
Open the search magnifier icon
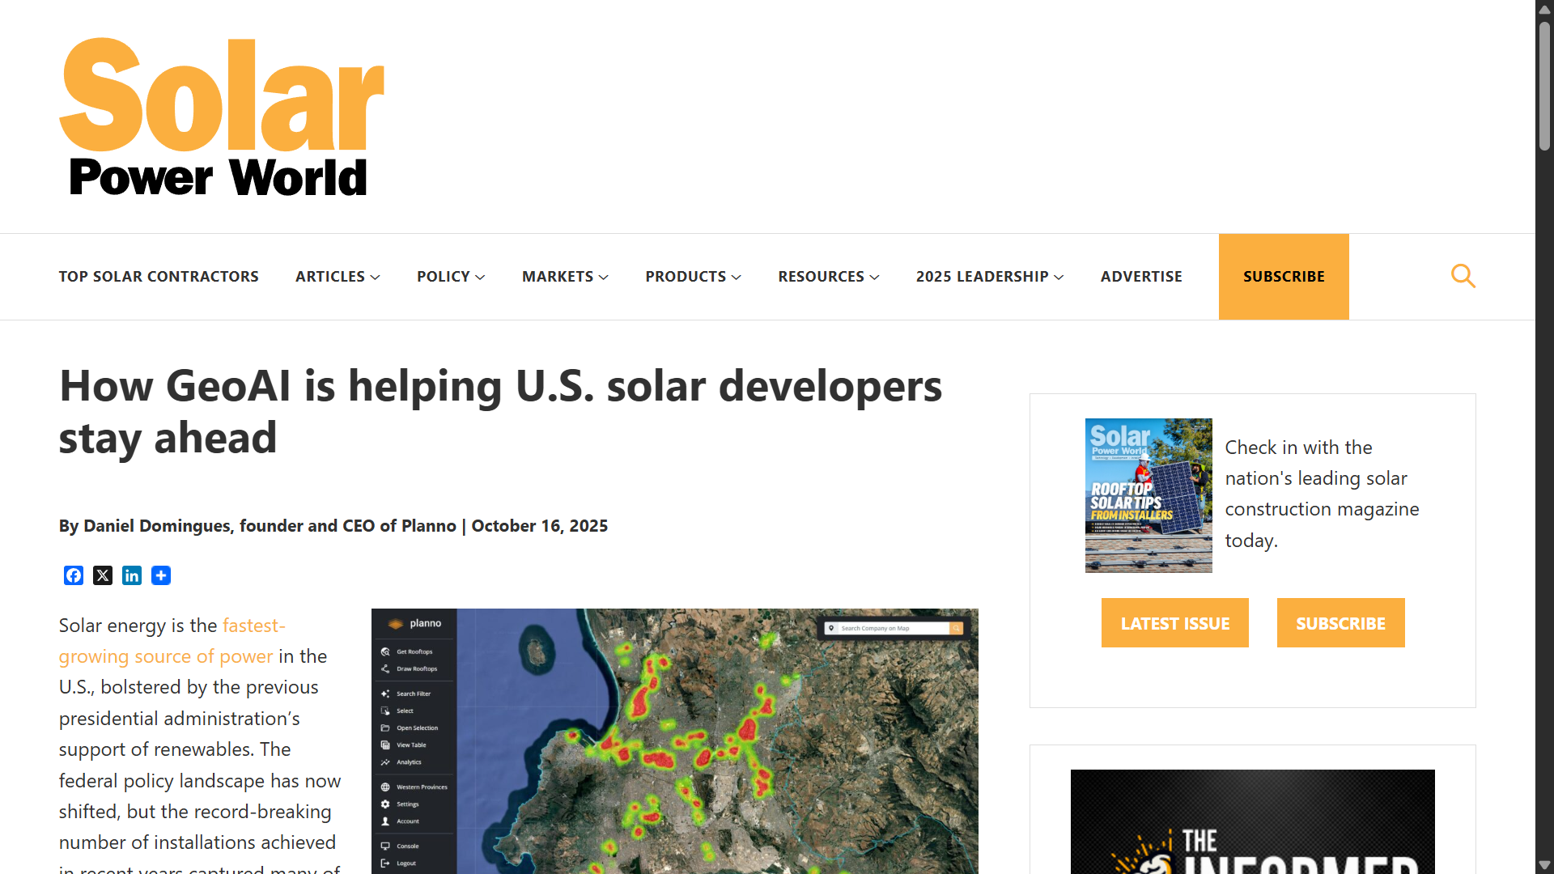[x=1463, y=277]
